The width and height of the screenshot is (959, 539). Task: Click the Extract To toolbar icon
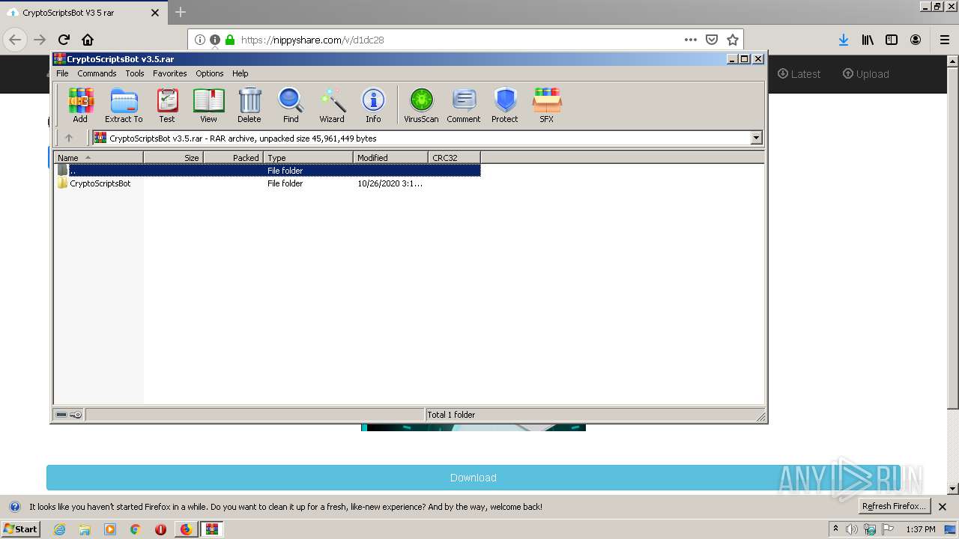tap(124, 105)
